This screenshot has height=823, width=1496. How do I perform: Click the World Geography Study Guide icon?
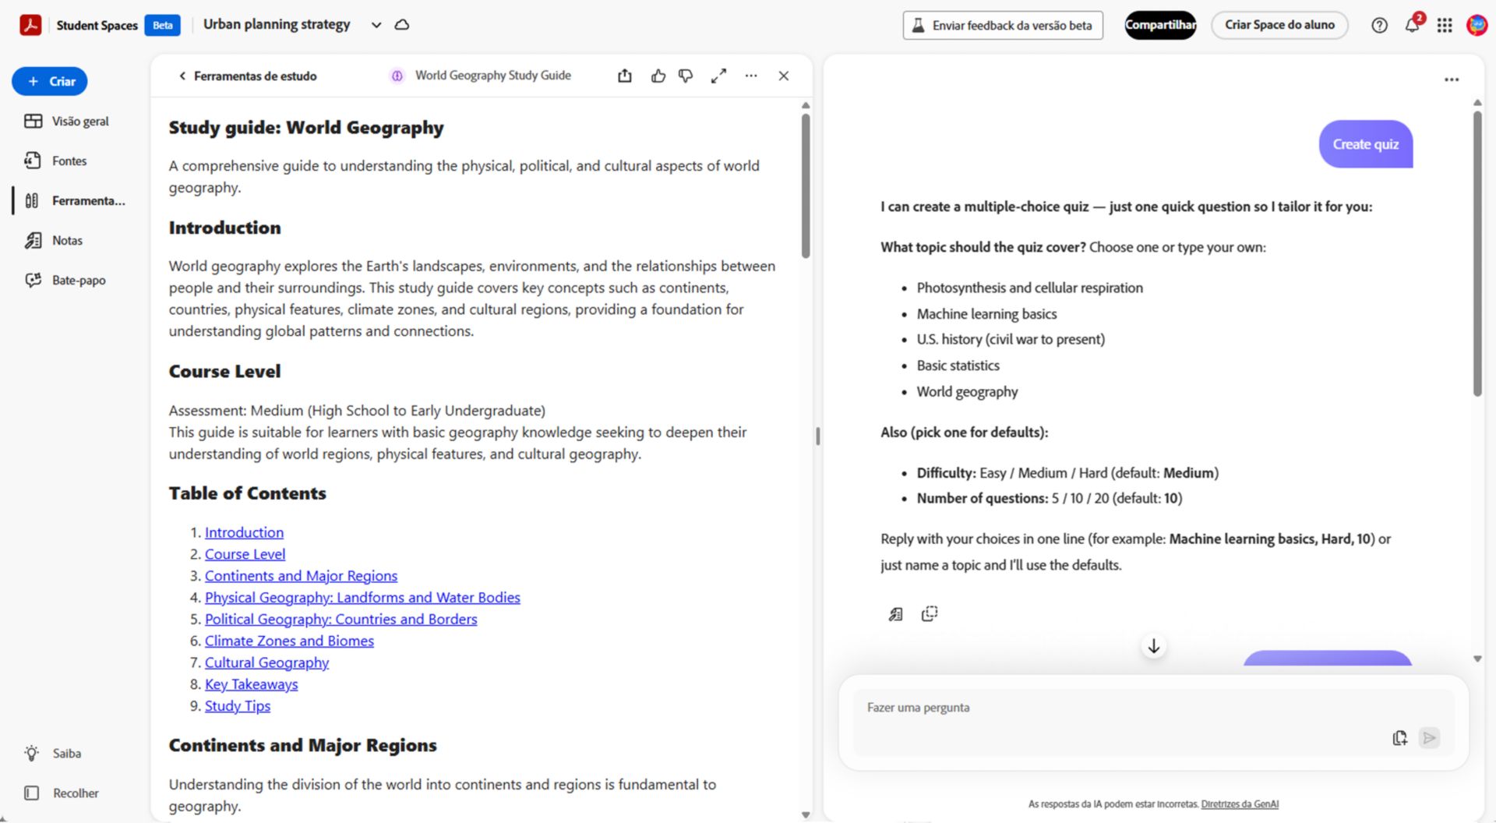pyautogui.click(x=397, y=76)
